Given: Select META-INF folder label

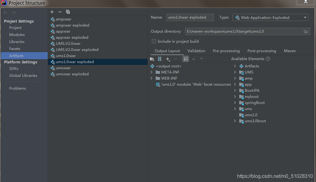Looking at the screenshot, I should click(170, 72).
